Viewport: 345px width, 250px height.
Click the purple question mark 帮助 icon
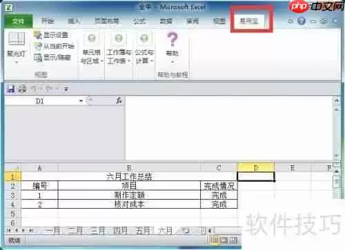point(172,39)
